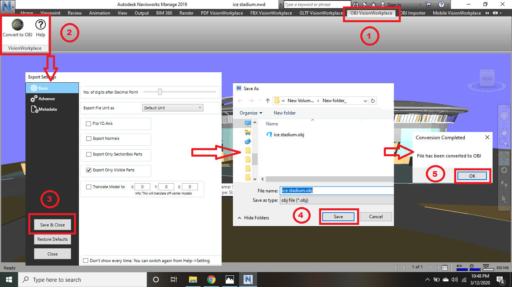The height and width of the screenshot is (287, 512).
Task: Open Task View on the taskbar
Action: coord(174,279)
